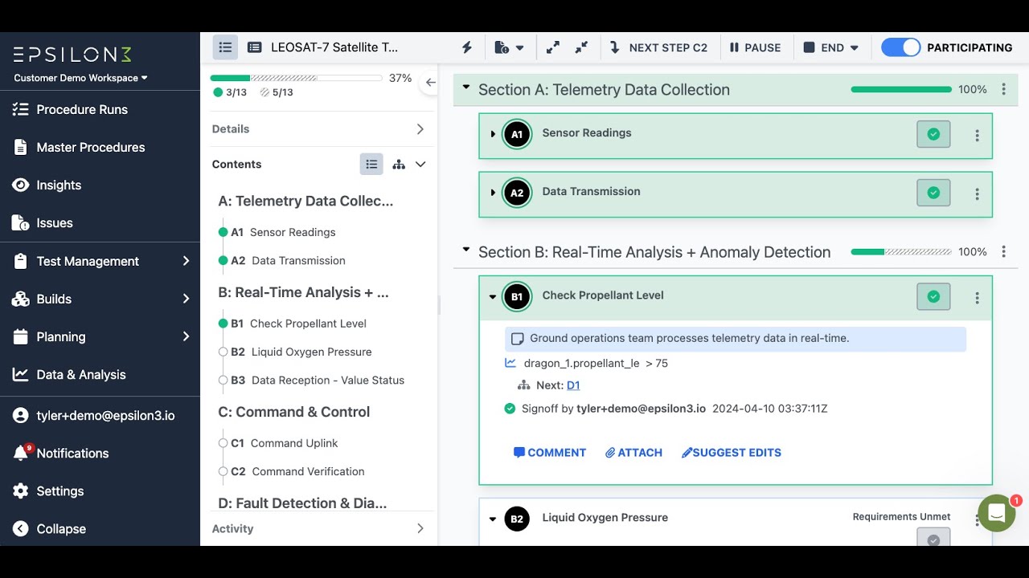
Task: Click the Settings gear icon
Action: (21, 490)
